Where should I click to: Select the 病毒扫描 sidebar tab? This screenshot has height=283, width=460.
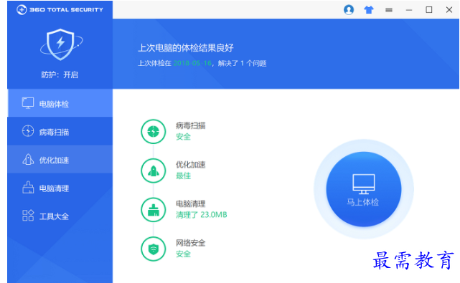60,132
